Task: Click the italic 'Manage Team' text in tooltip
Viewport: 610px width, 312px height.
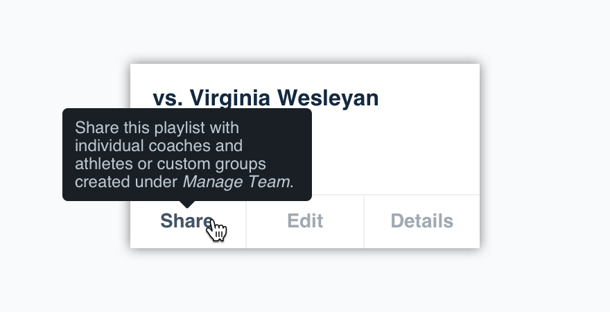Action: pyautogui.click(x=236, y=182)
